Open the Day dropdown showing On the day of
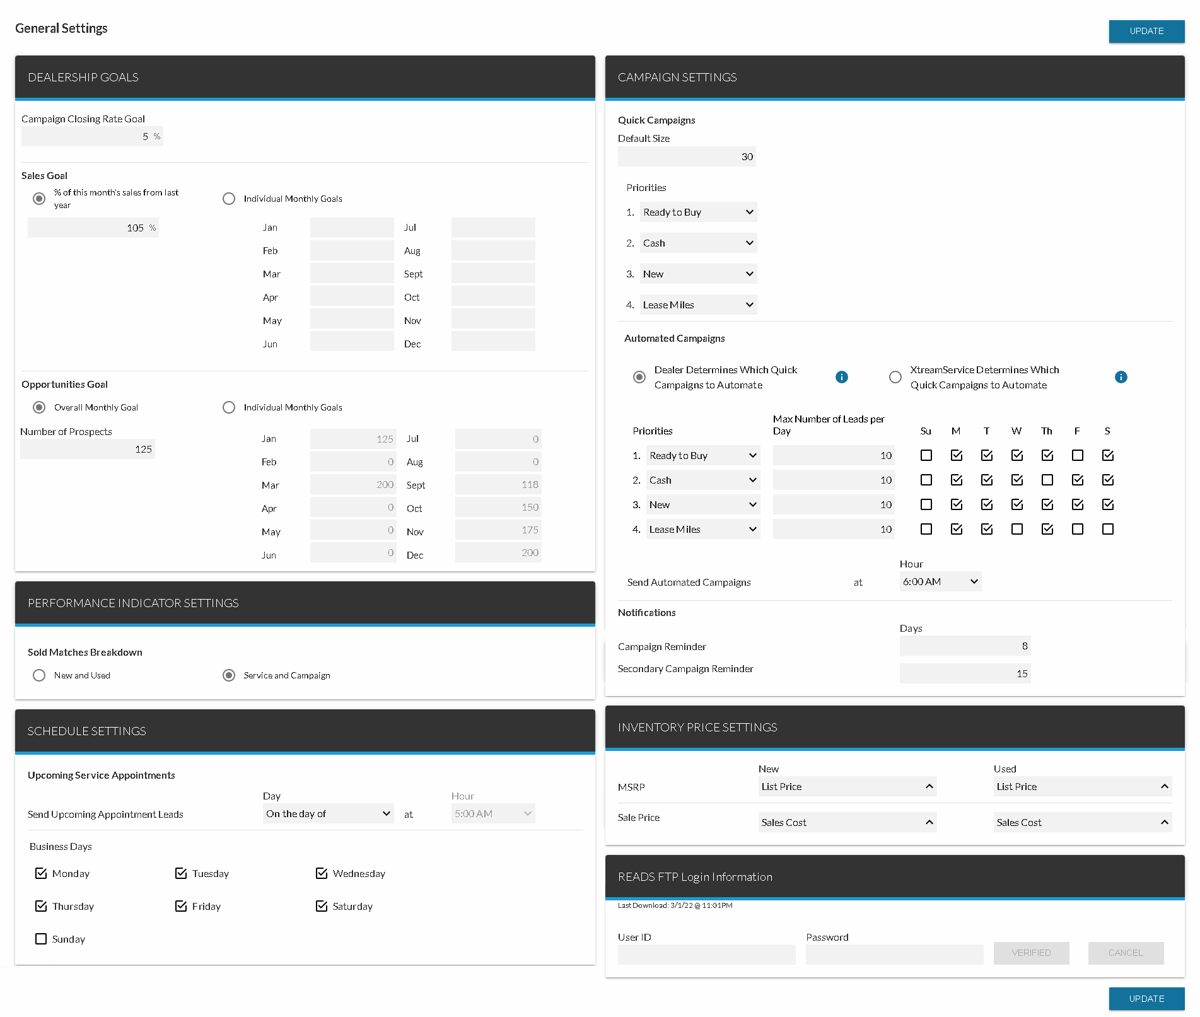 [328, 813]
